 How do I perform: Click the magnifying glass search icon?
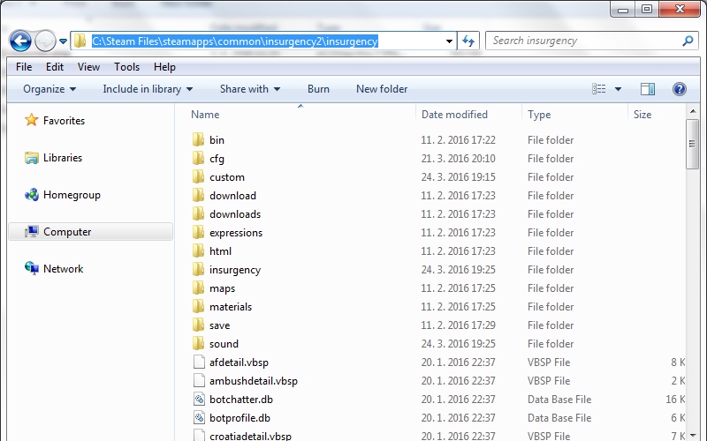688,41
